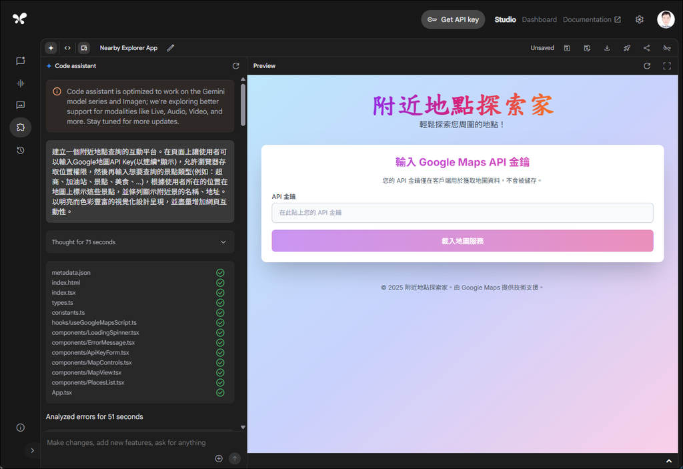Click the 附近地點探索家 heading in the preview
This screenshot has width=683, height=469.
(x=463, y=105)
